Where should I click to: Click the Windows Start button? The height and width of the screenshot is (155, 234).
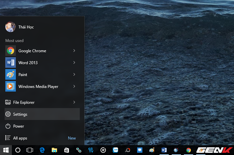coord(6,150)
